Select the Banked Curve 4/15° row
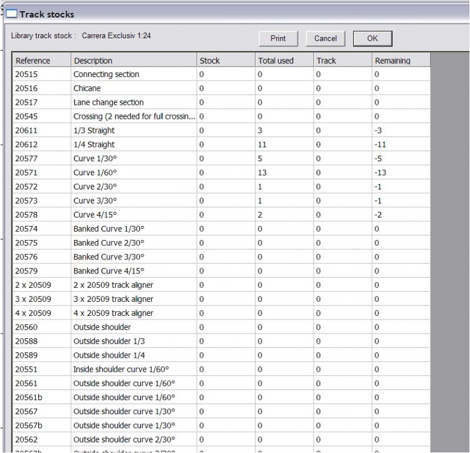Viewport: 470px width, 453px height. (x=109, y=271)
